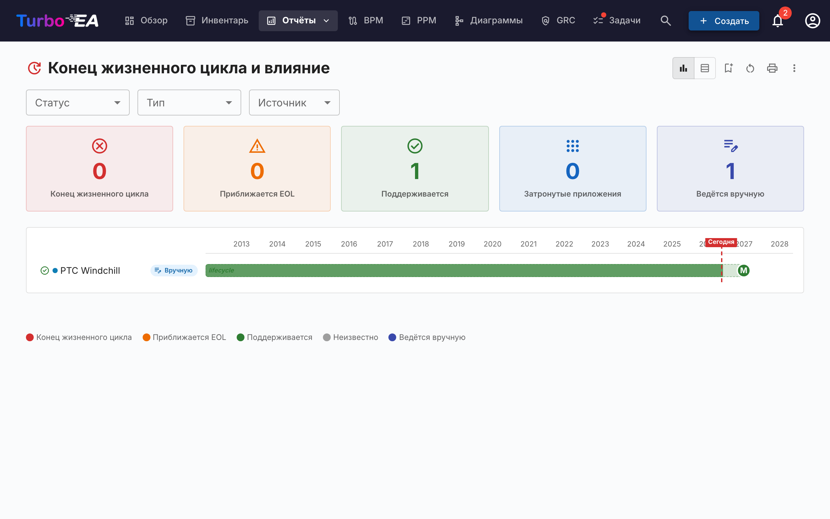Switch to chart view toggle
This screenshot has height=519, width=830.
pyautogui.click(x=683, y=68)
